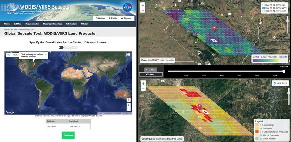The width and height of the screenshot is (291, 142).
Task: Click the Savannas legend swatch
Action: pos(257,128)
